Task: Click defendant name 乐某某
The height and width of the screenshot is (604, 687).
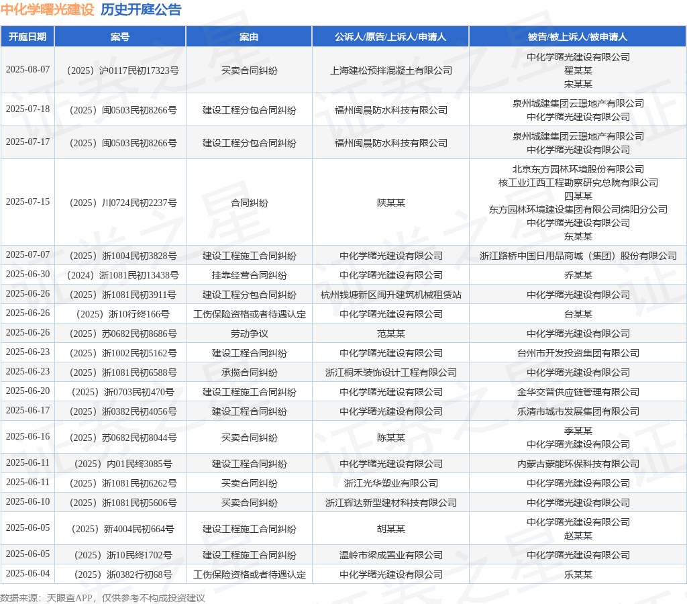Action: pyautogui.click(x=578, y=574)
